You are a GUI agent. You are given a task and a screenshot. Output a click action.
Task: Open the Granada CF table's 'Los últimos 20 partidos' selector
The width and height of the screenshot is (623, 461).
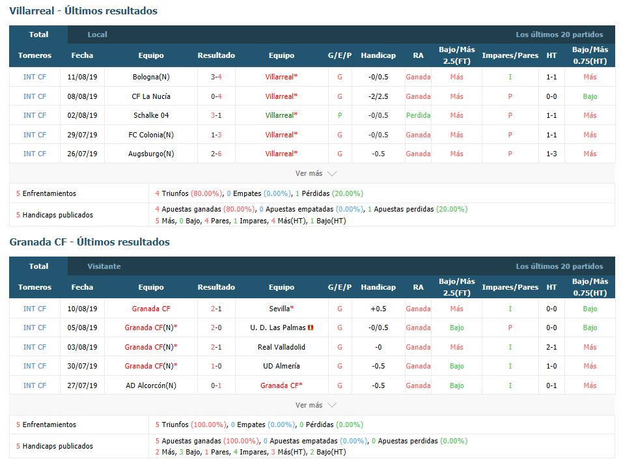point(559,266)
